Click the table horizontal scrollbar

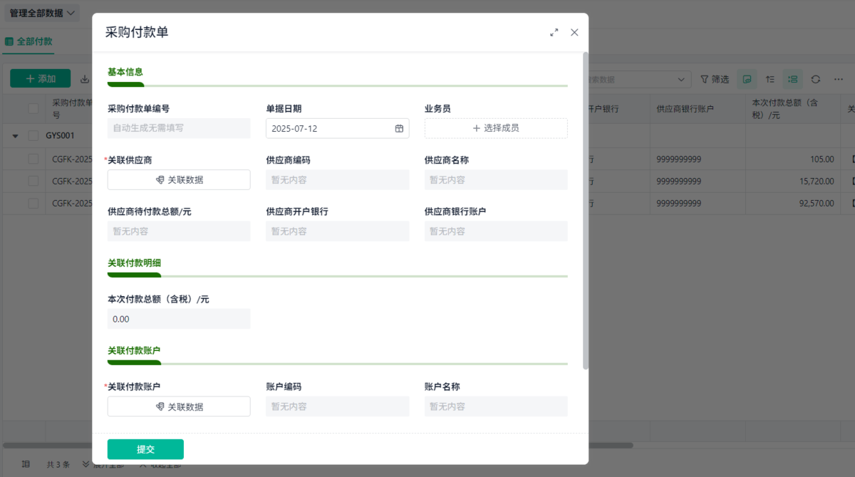pyautogui.click(x=318, y=446)
